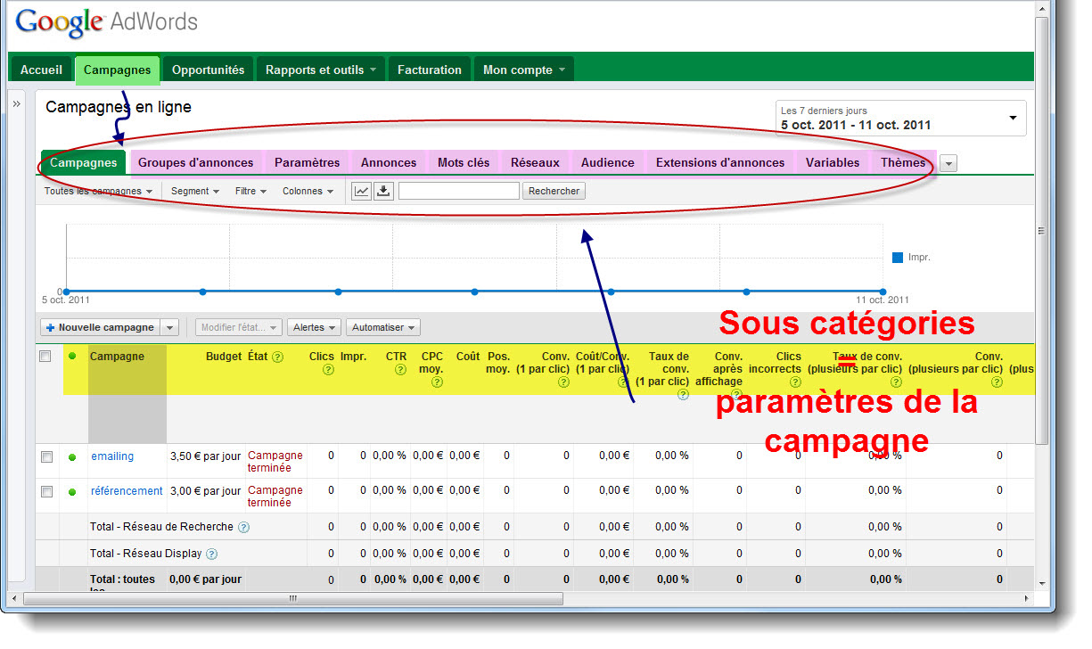Switch to the Audience tab
The image size is (1092, 649).
coord(607,162)
